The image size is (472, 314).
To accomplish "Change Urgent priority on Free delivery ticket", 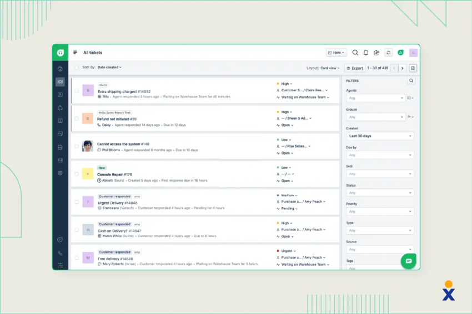I will (287, 251).
